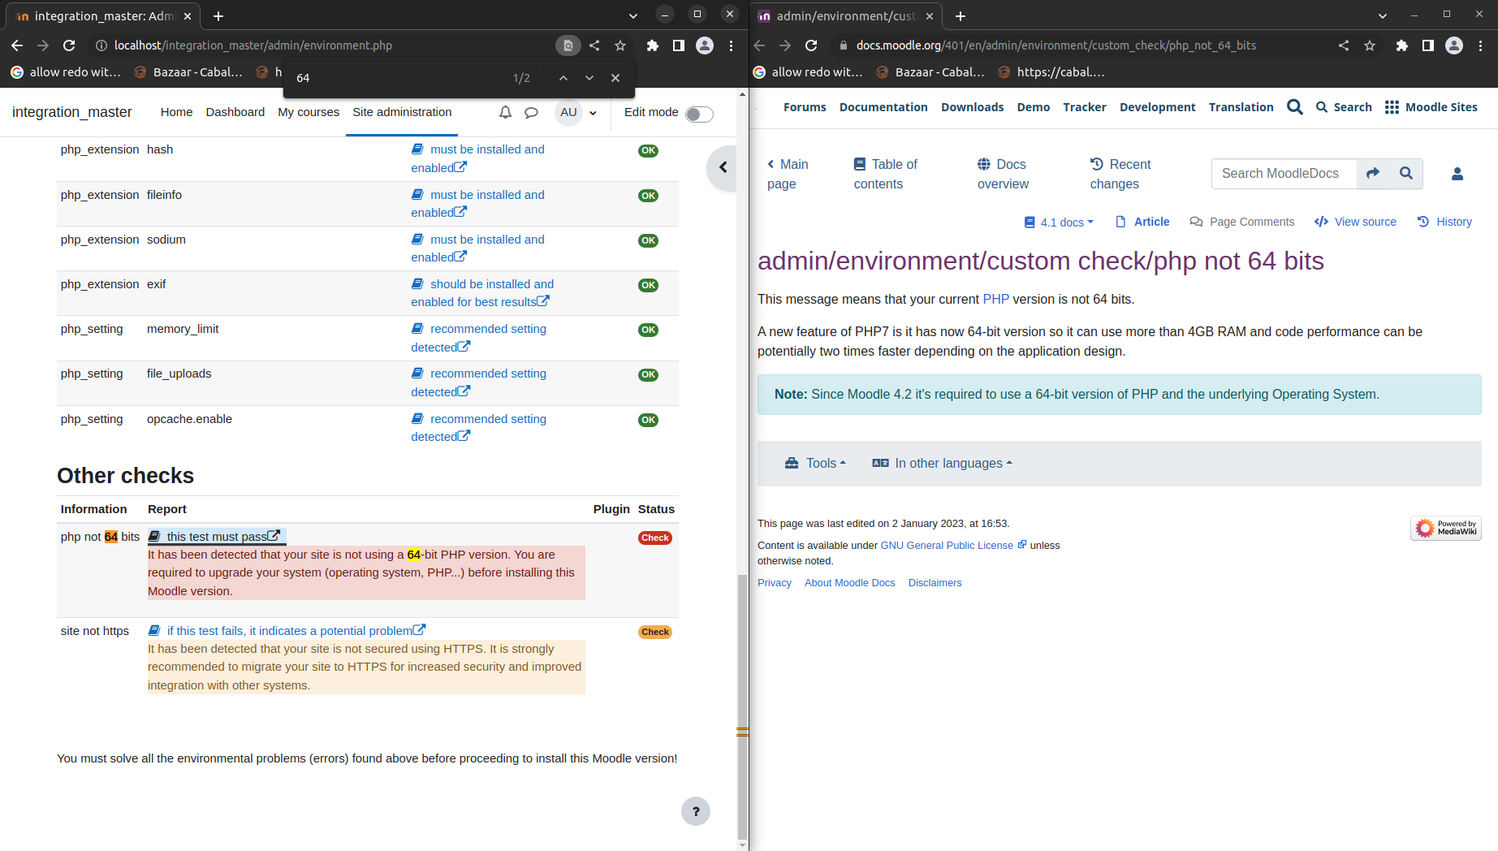Viewport: 1498px width, 851px height.
Task: Expand In other languages dropdown
Action: 942,463
